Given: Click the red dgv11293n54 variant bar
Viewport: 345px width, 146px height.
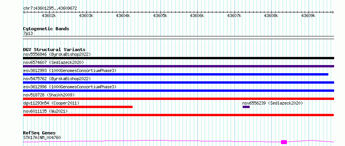Looking at the screenshot, I should [x=78, y=107].
